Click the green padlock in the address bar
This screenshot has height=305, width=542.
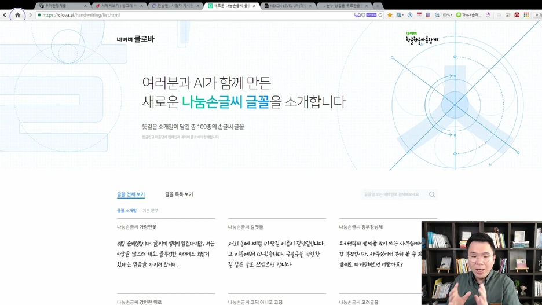coord(39,15)
